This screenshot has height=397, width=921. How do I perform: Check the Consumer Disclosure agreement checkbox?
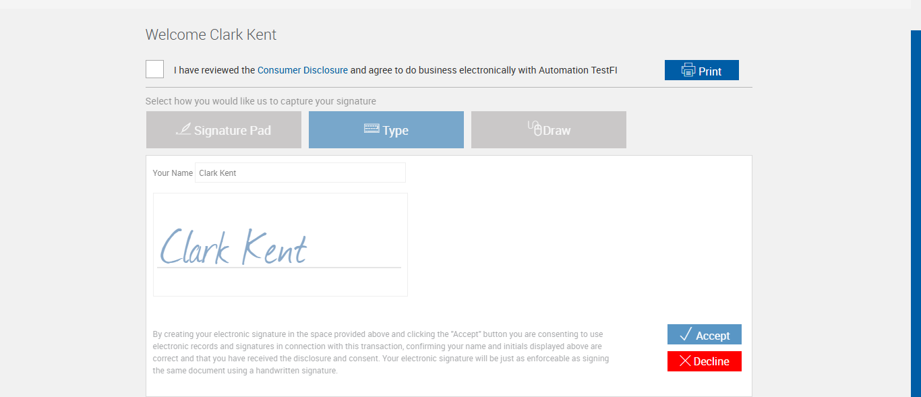[x=154, y=69]
